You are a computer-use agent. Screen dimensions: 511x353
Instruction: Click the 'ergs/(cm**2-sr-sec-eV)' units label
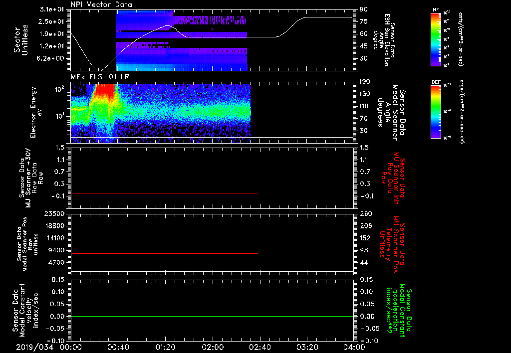(462, 112)
